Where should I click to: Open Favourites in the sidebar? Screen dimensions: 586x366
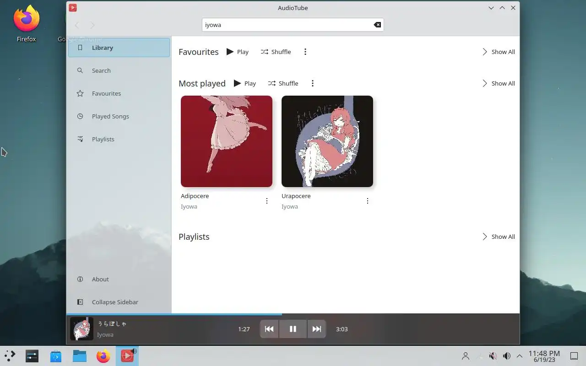(119, 93)
